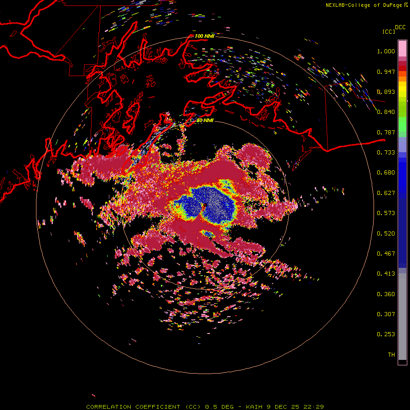Click the 0.413 scale value
This screenshot has width=410, height=410.
click(x=386, y=274)
